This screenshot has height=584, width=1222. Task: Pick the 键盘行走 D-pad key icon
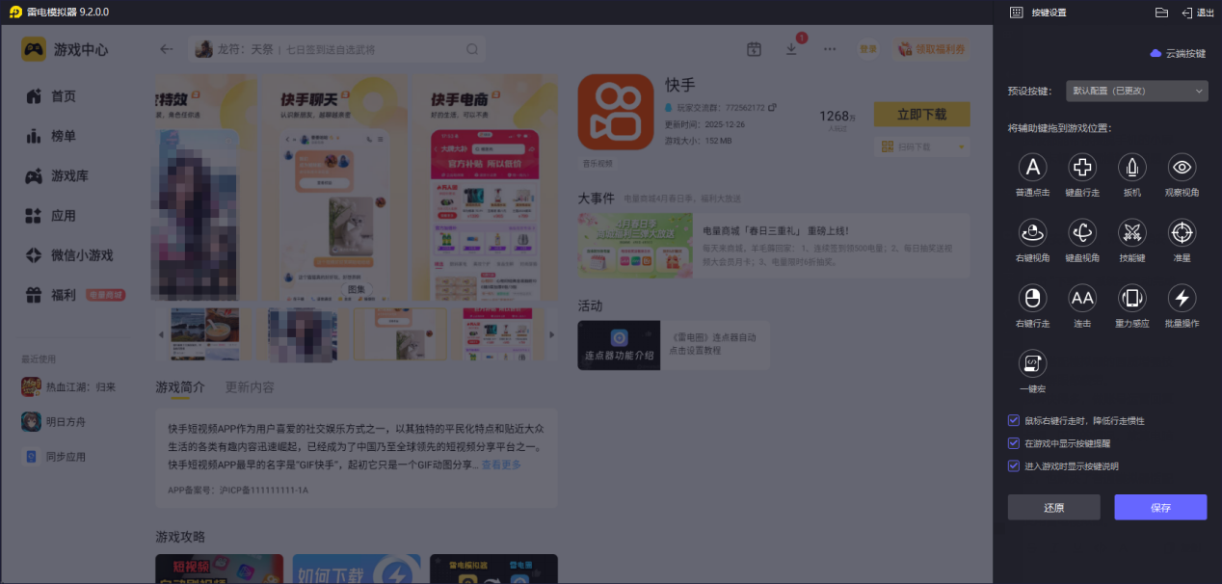tap(1082, 168)
